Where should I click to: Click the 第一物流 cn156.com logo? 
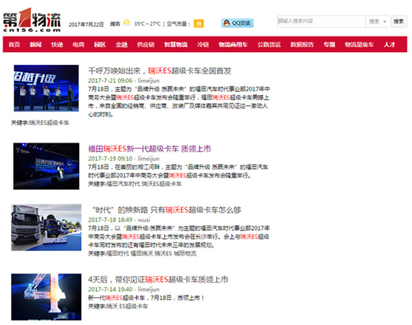coord(32,20)
